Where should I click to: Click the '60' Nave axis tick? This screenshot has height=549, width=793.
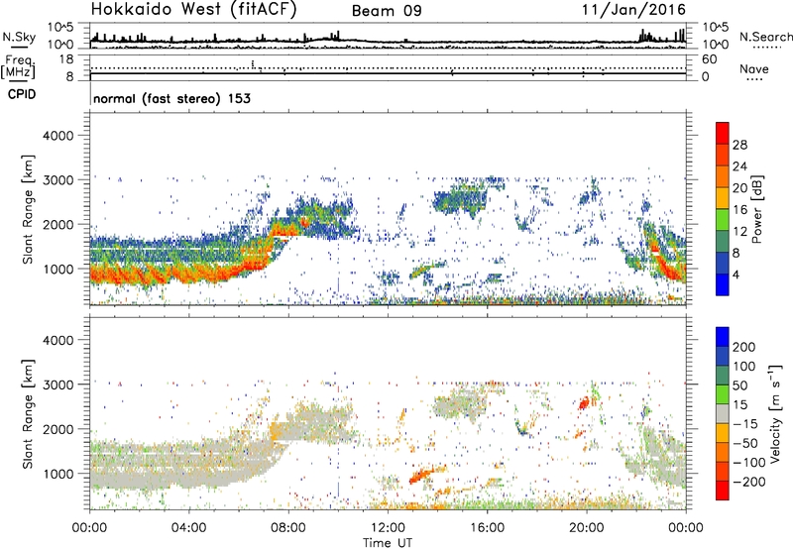pos(709,59)
